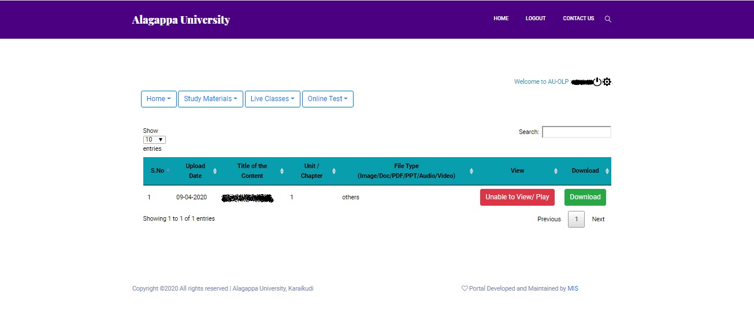Sort by File Type column arrows
This screenshot has width=754, height=312.
(x=471, y=171)
